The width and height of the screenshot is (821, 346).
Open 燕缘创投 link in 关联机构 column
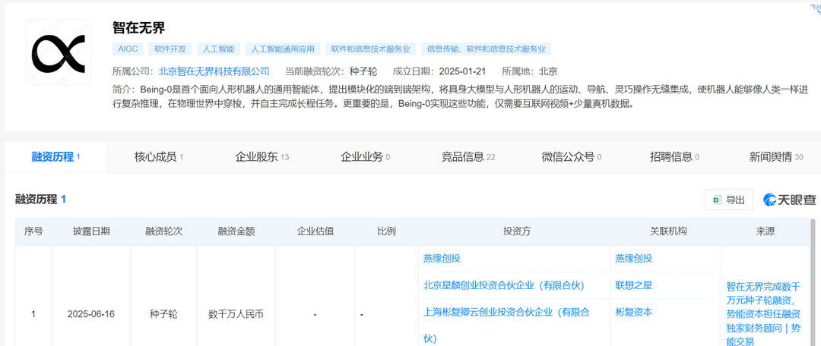point(633,258)
